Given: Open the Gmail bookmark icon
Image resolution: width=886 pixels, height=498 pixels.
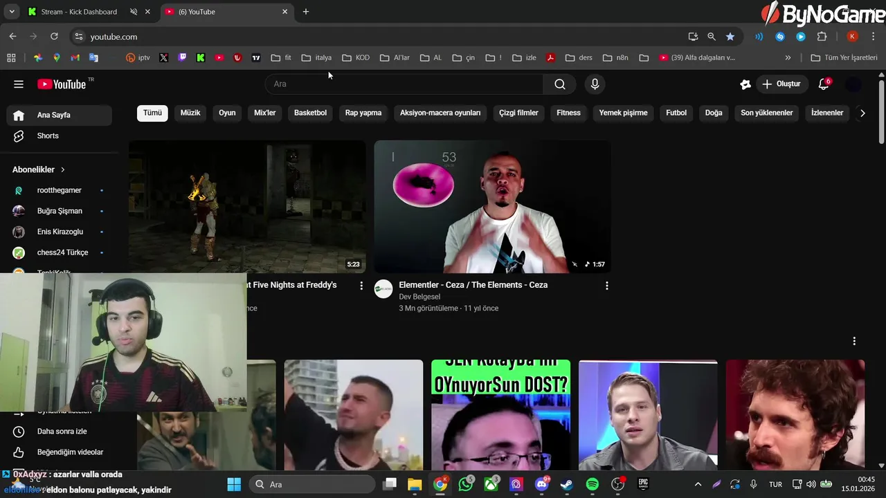Looking at the screenshot, I should pyautogui.click(x=75, y=58).
